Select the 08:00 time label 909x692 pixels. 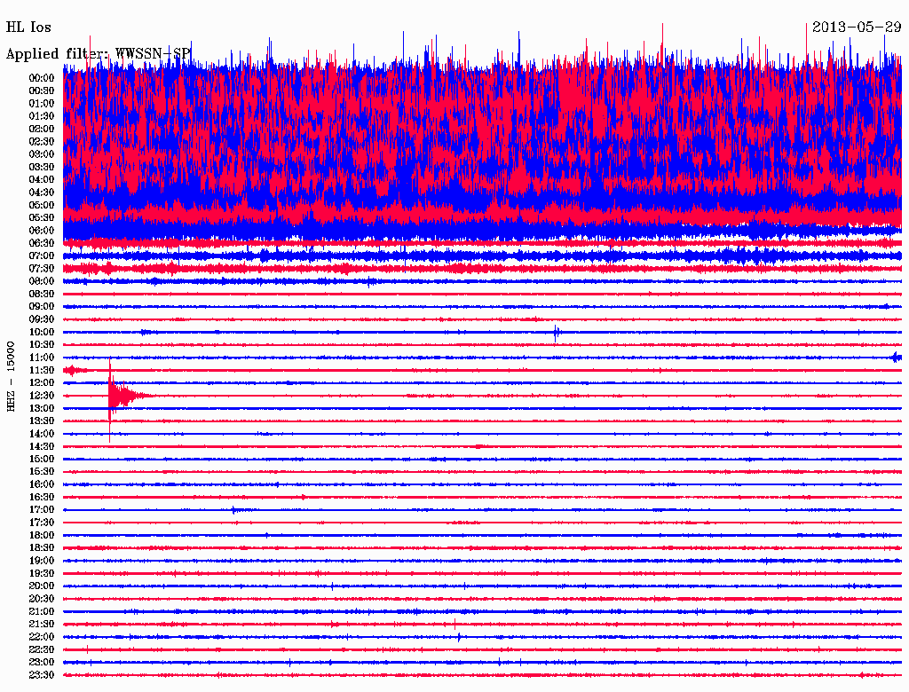pos(41,281)
